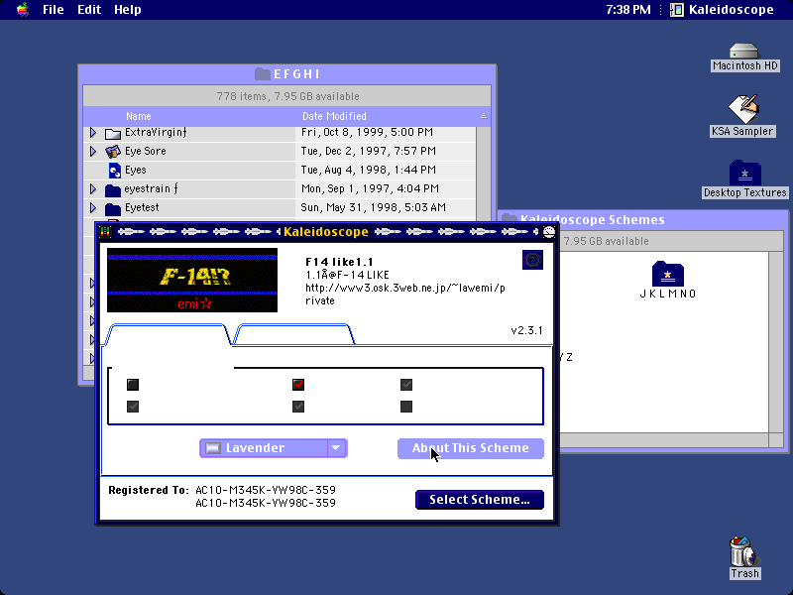
Task: Toggle sort order button in EFGHI window
Action: tap(484, 116)
